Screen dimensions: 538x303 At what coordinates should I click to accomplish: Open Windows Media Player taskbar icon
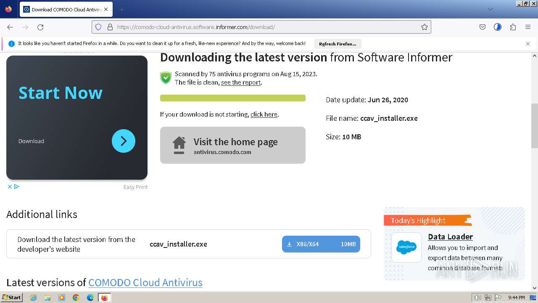tap(62, 298)
